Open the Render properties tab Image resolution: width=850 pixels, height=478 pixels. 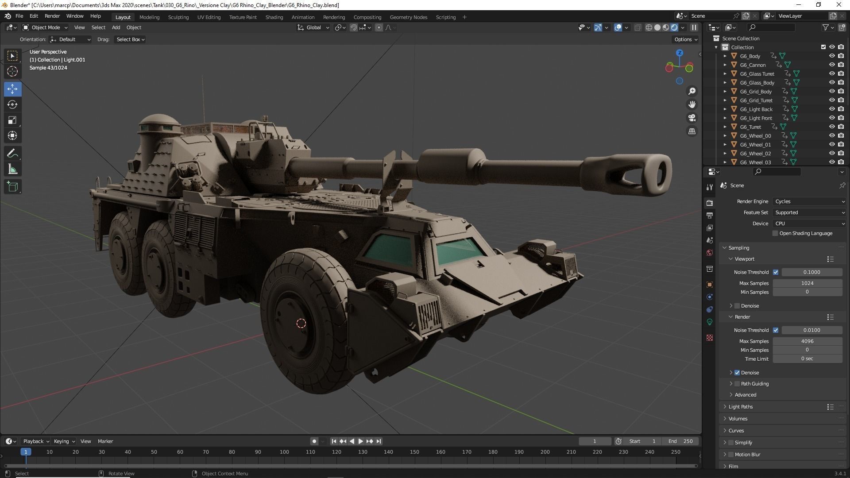click(x=710, y=203)
